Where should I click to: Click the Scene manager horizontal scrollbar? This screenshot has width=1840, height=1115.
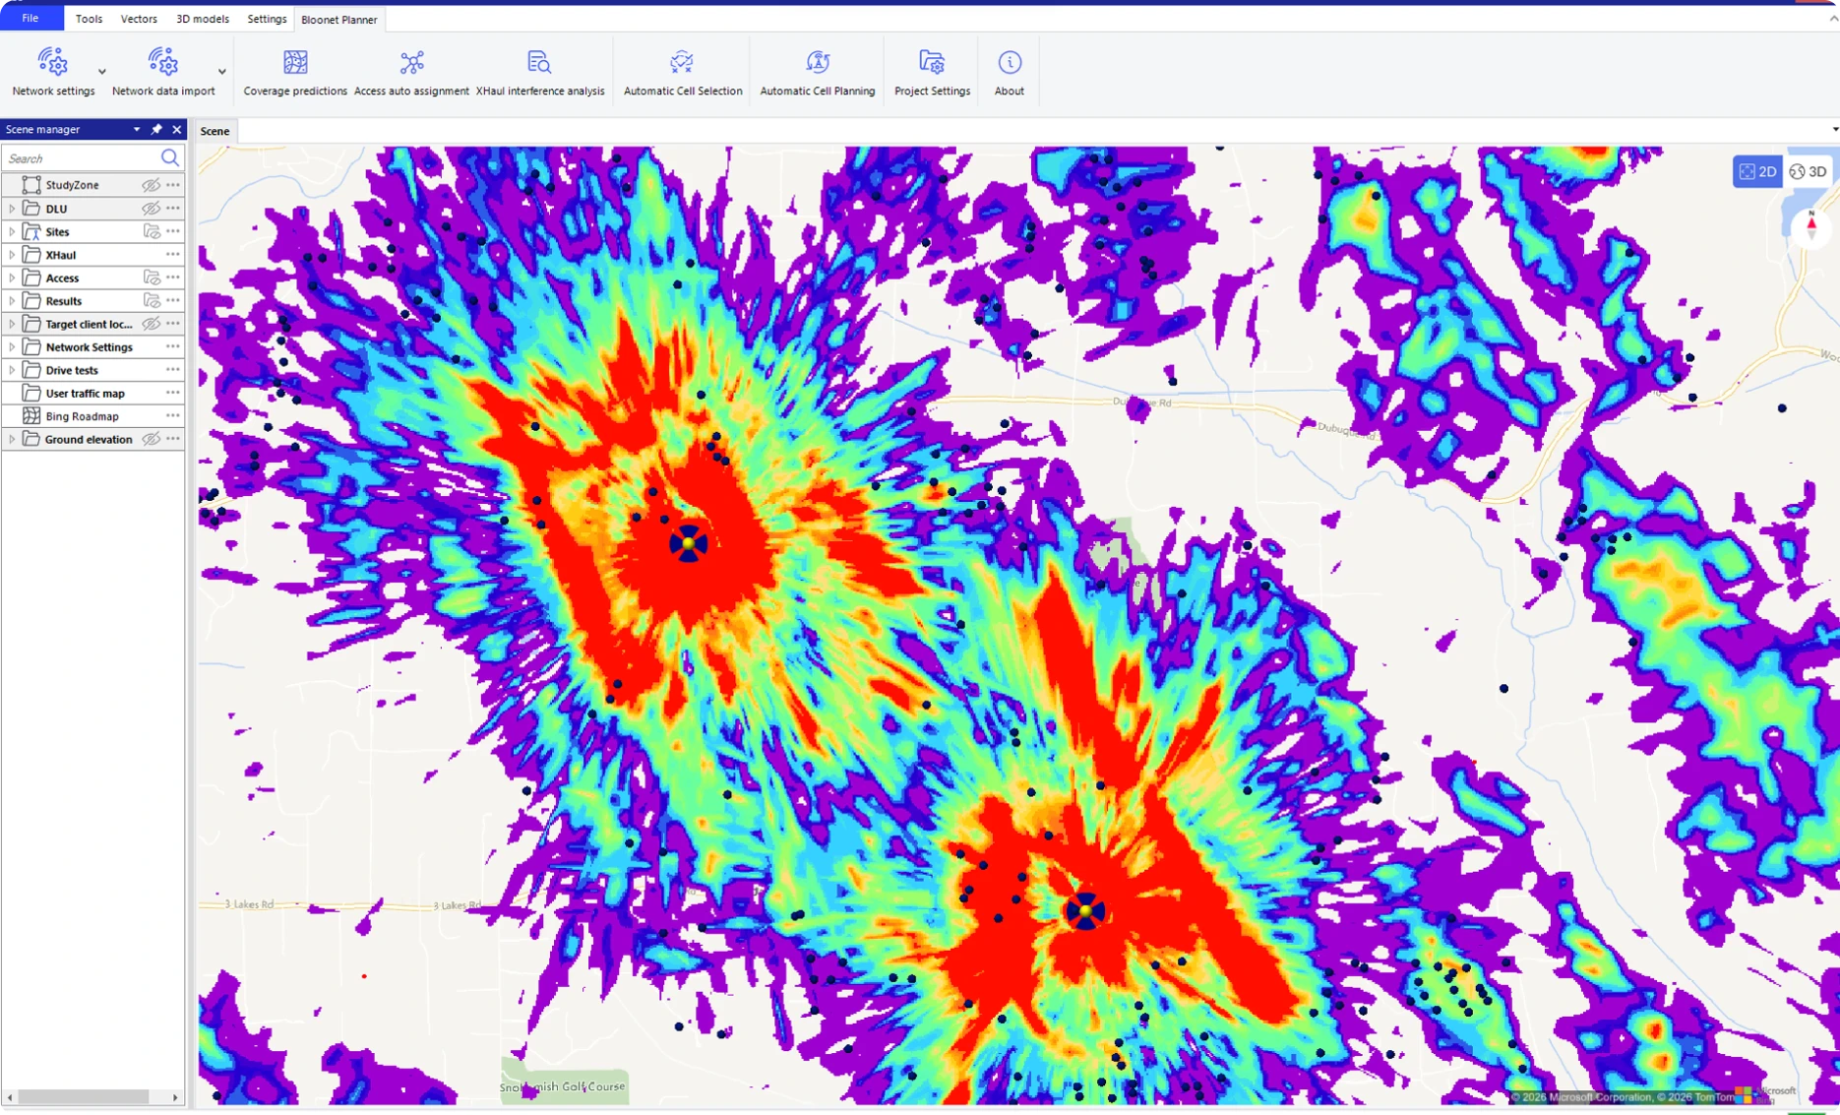pos(83,1096)
